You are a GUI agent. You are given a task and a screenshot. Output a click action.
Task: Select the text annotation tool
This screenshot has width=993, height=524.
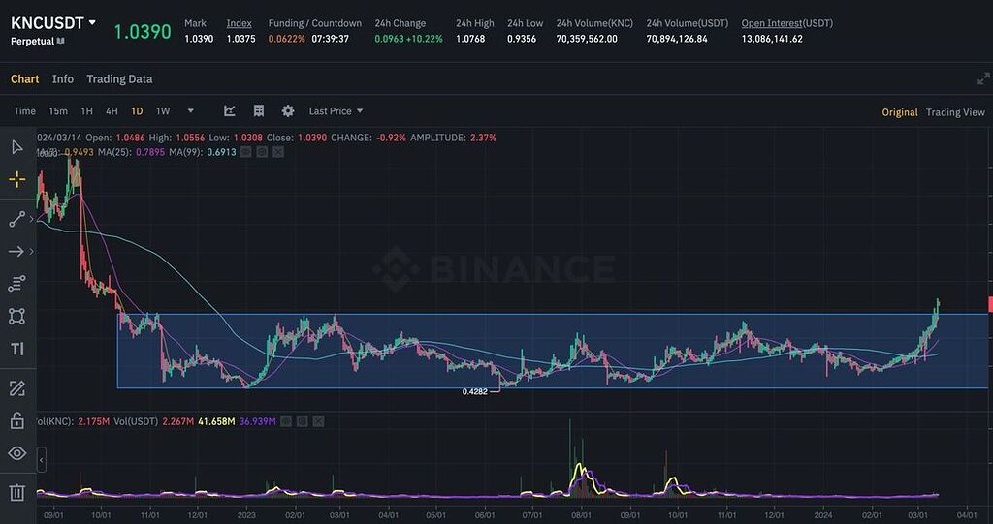tap(17, 349)
